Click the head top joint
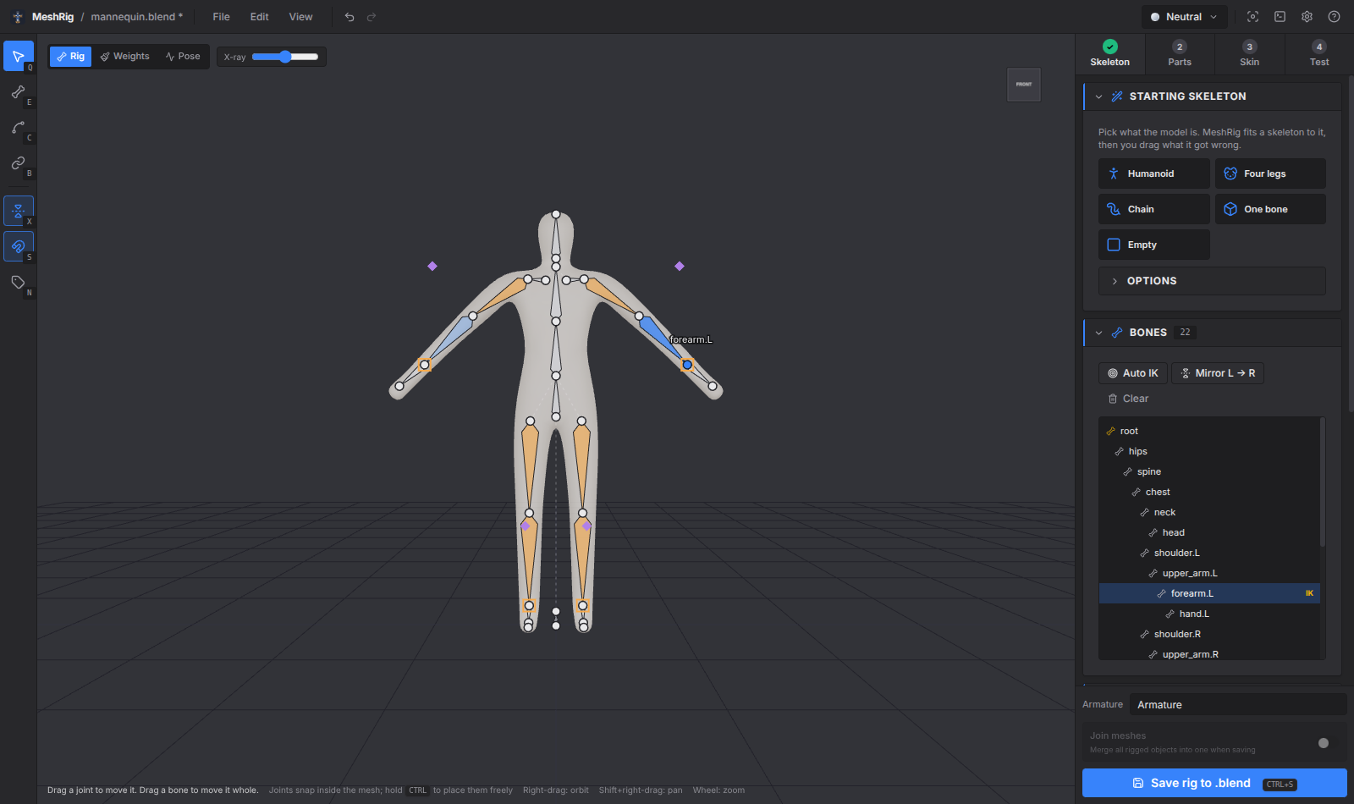This screenshot has width=1354, height=804. 556,215
